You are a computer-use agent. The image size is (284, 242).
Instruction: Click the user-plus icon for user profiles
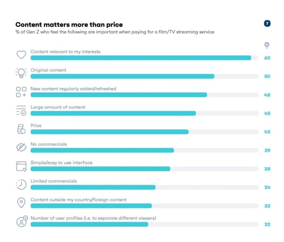pos(21,221)
